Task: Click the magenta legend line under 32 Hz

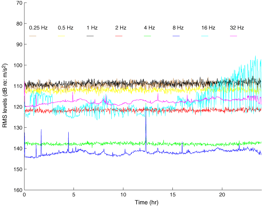Action: (x=233, y=36)
